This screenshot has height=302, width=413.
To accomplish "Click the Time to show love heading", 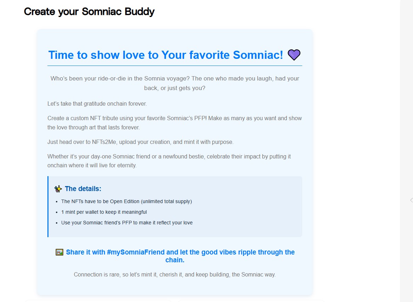I will pyautogui.click(x=166, y=55).
